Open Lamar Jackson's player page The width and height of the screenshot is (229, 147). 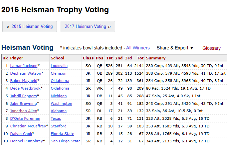(x=24, y=66)
